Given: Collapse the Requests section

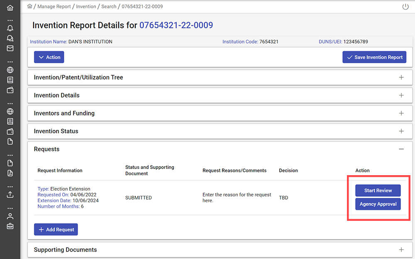Looking at the screenshot, I should pos(401,149).
